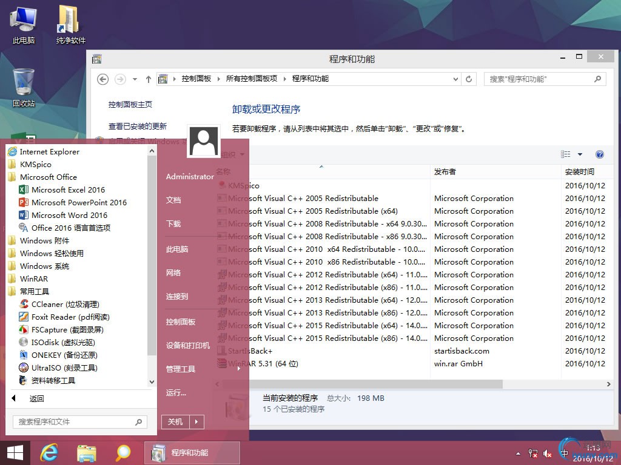Open the search magnifier on taskbar
The height and width of the screenshot is (465, 621).
coord(123,453)
